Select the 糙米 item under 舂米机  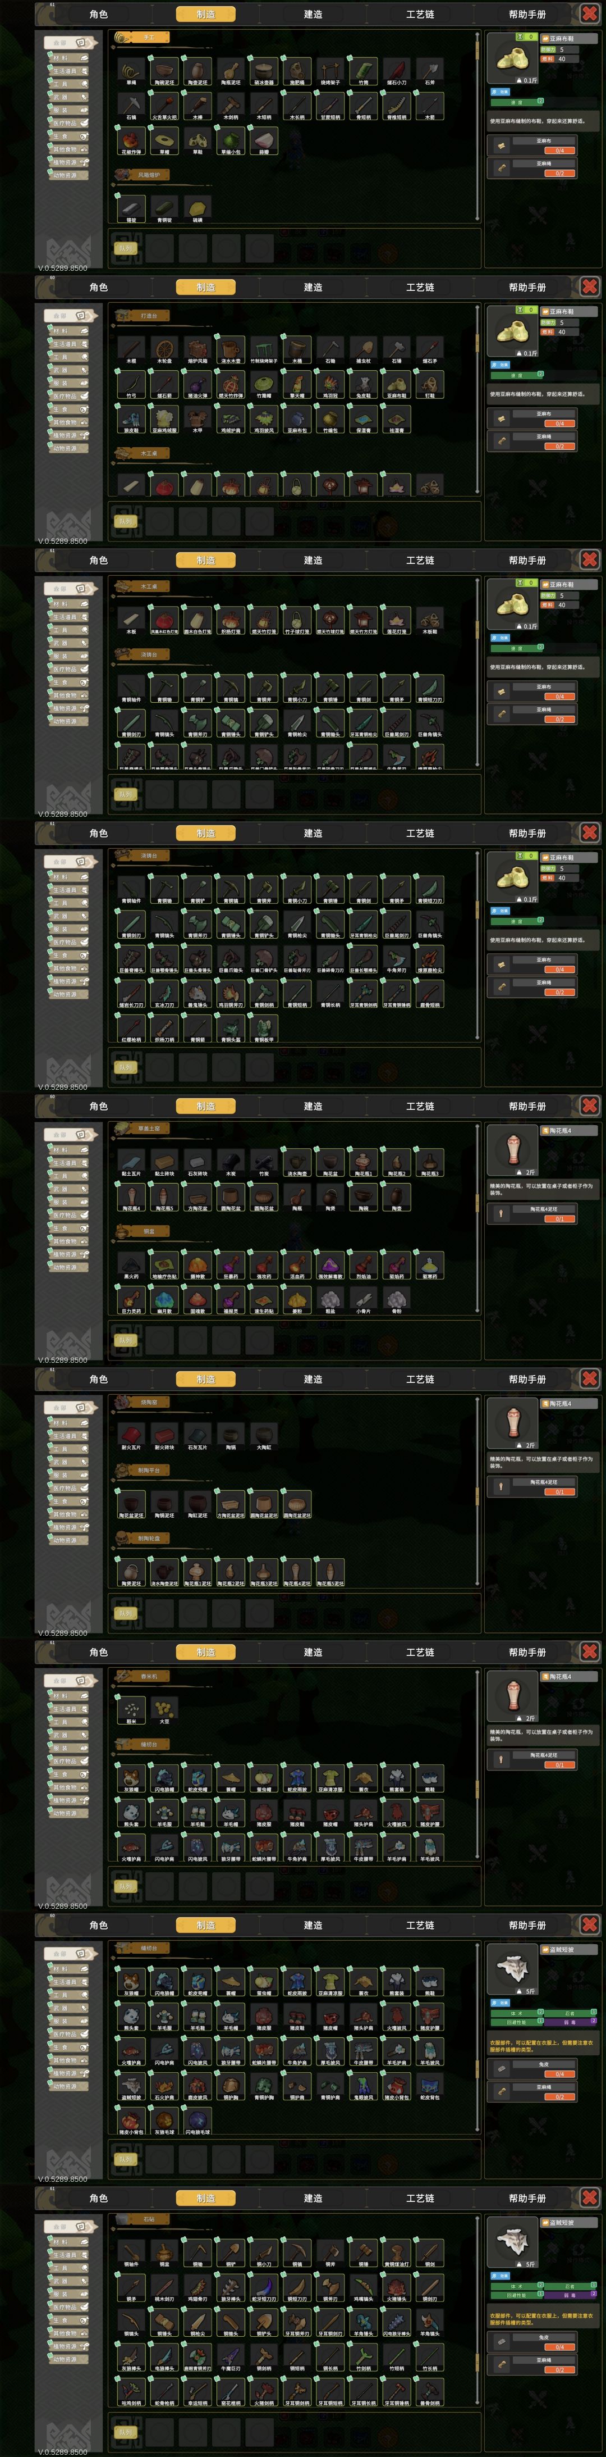tap(131, 1710)
